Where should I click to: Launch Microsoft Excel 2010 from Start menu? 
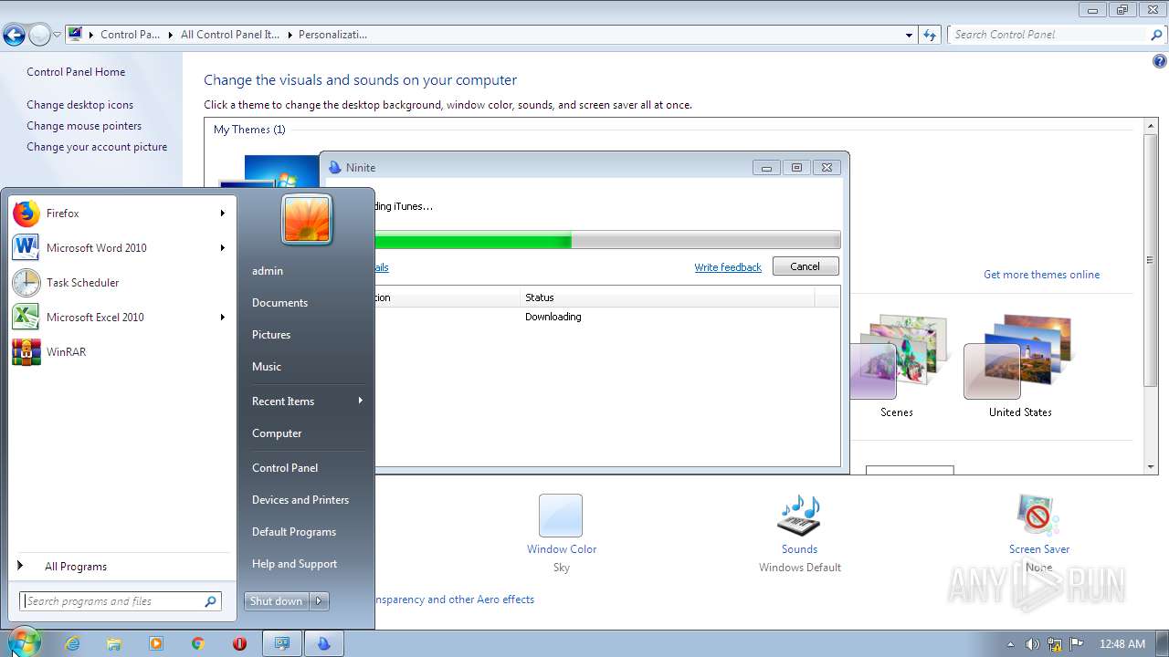[x=121, y=318]
